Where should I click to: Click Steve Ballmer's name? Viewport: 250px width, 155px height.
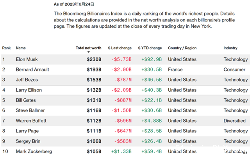coord(30,110)
